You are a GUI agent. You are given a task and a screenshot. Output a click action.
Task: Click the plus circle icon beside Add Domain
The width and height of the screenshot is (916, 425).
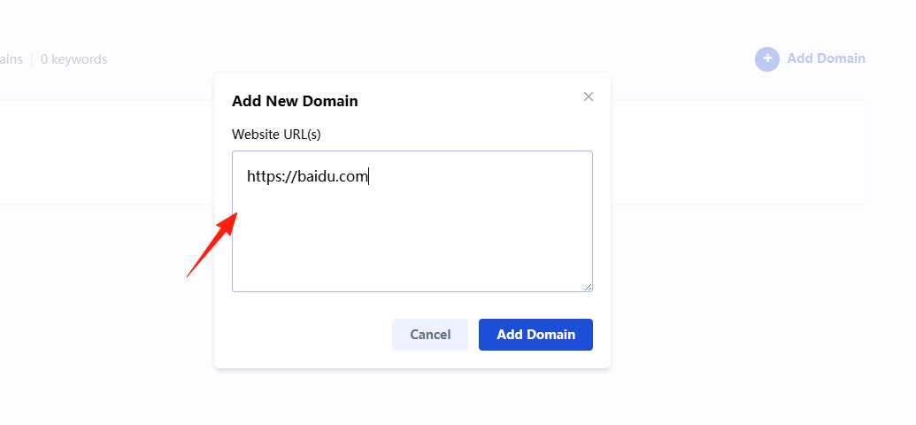point(767,59)
